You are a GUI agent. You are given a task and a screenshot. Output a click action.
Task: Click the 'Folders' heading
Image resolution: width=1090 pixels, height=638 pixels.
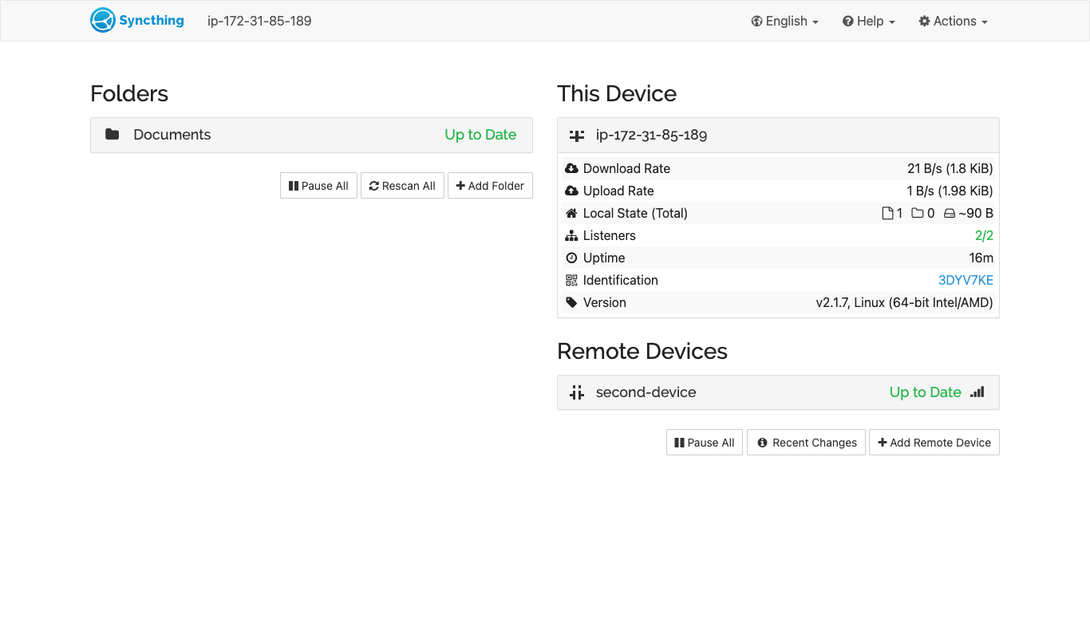(129, 93)
